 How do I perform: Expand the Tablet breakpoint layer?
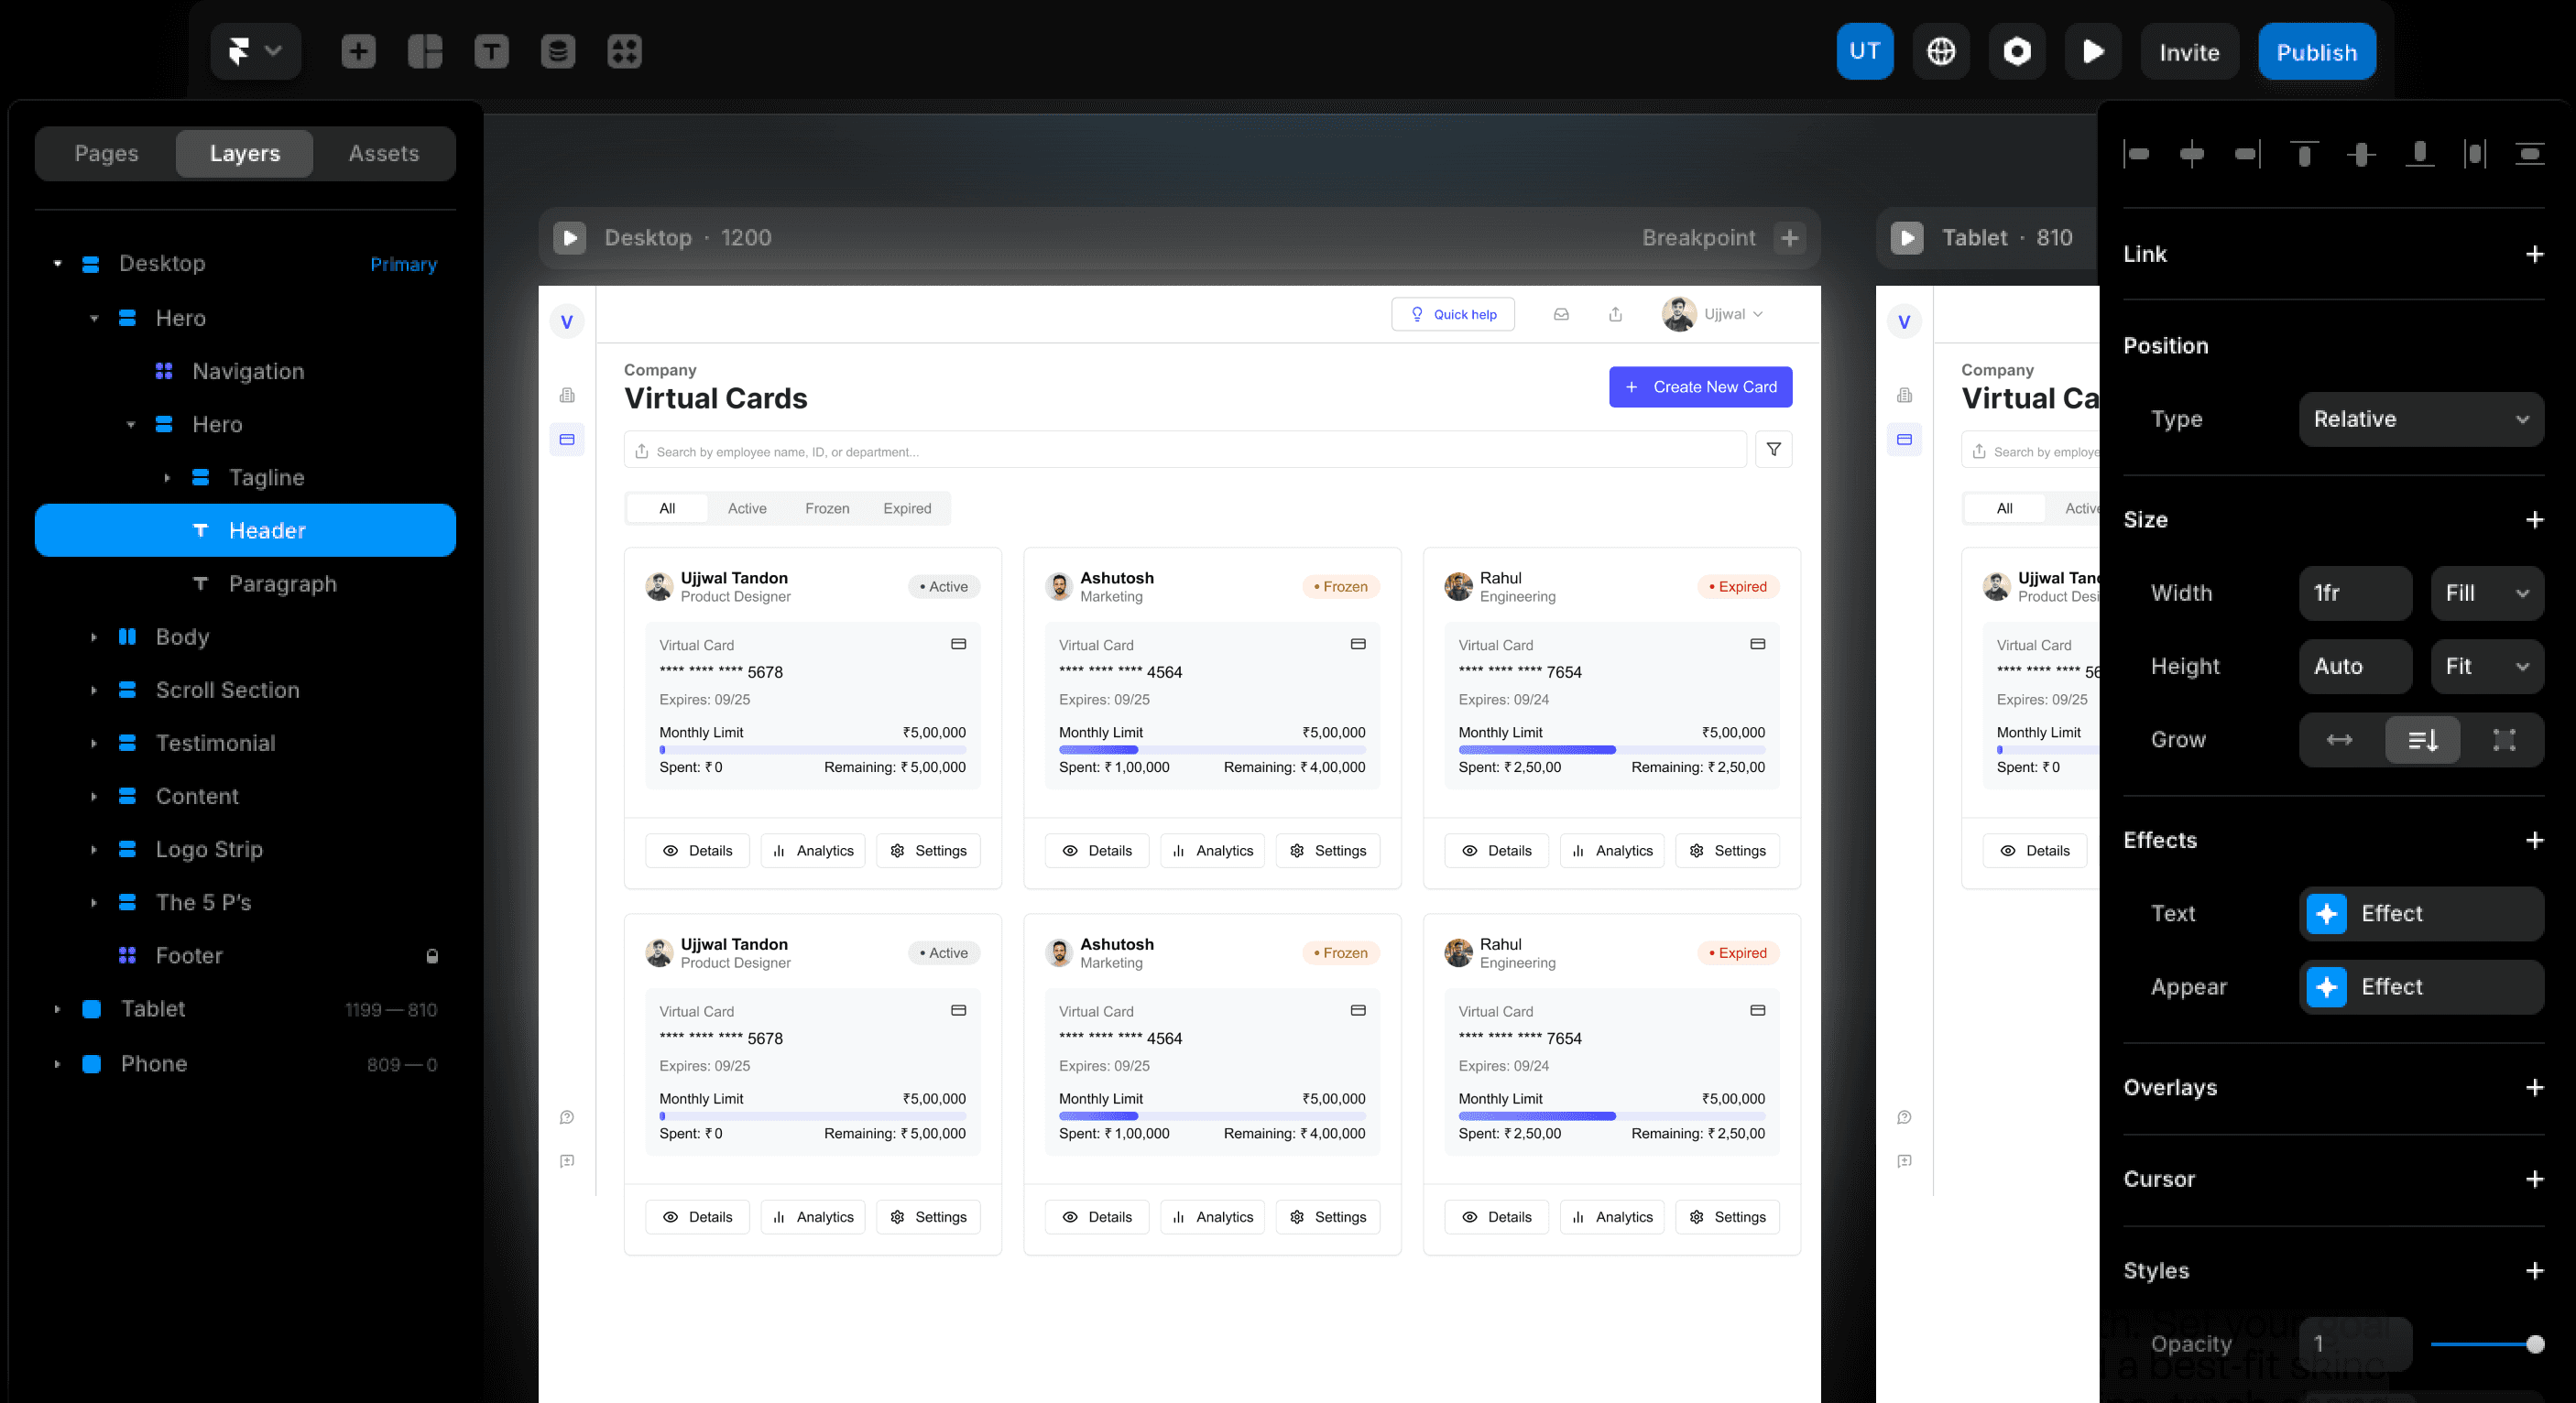[58, 1009]
